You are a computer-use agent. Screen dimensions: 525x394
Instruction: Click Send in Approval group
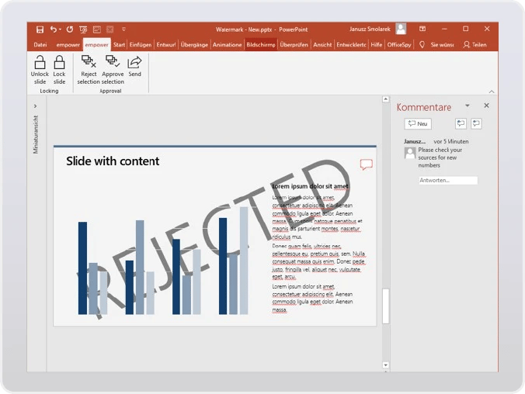tap(134, 67)
